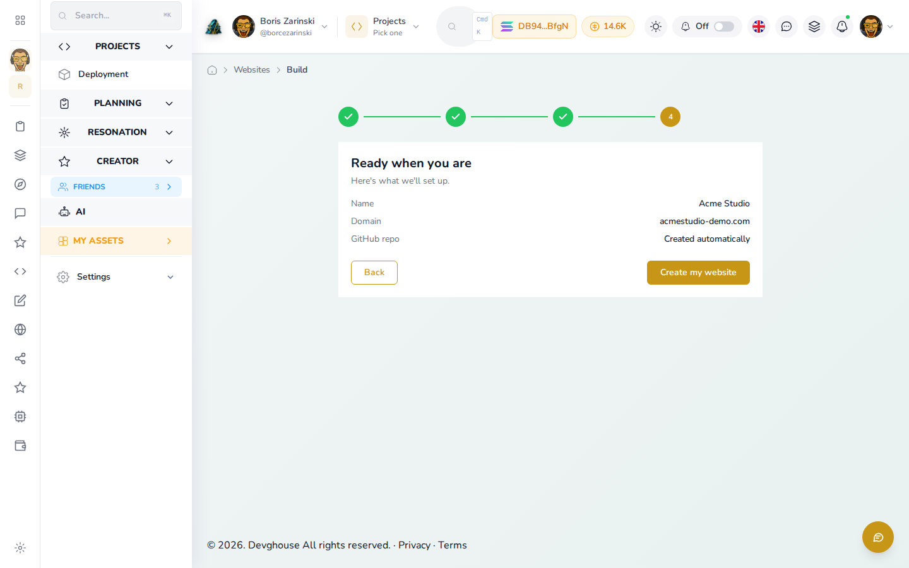This screenshot has width=909, height=568.
Task: Expand the CREATOR section
Action: (x=116, y=162)
